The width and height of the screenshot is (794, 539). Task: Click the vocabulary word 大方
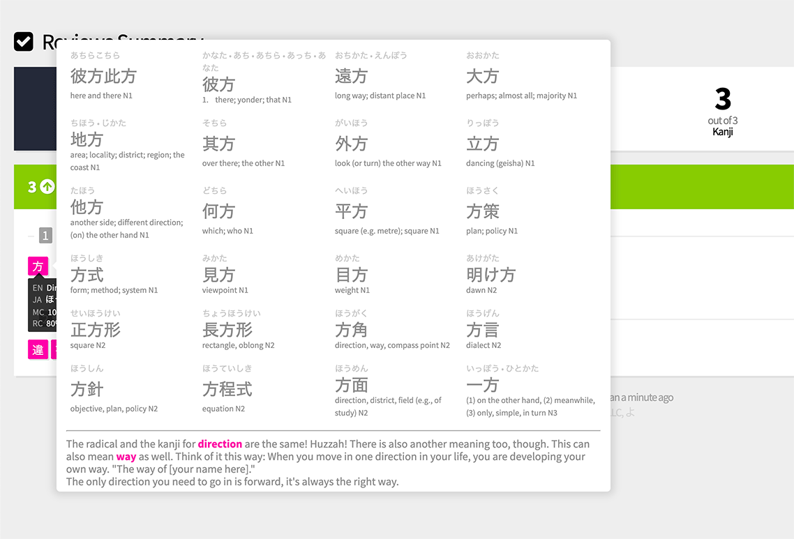pyautogui.click(x=483, y=76)
